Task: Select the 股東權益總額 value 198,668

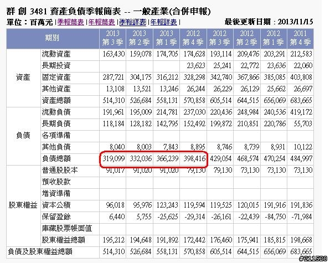Action: (301, 240)
